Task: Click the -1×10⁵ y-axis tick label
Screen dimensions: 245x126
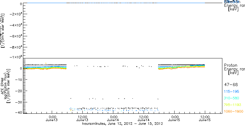Action: (x=16, y=57)
